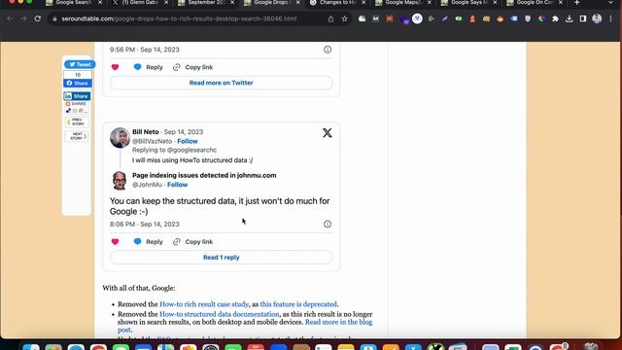The width and height of the screenshot is (622, 350).
Task: Open John Mu's profile picture
Action: click(120, 181)
